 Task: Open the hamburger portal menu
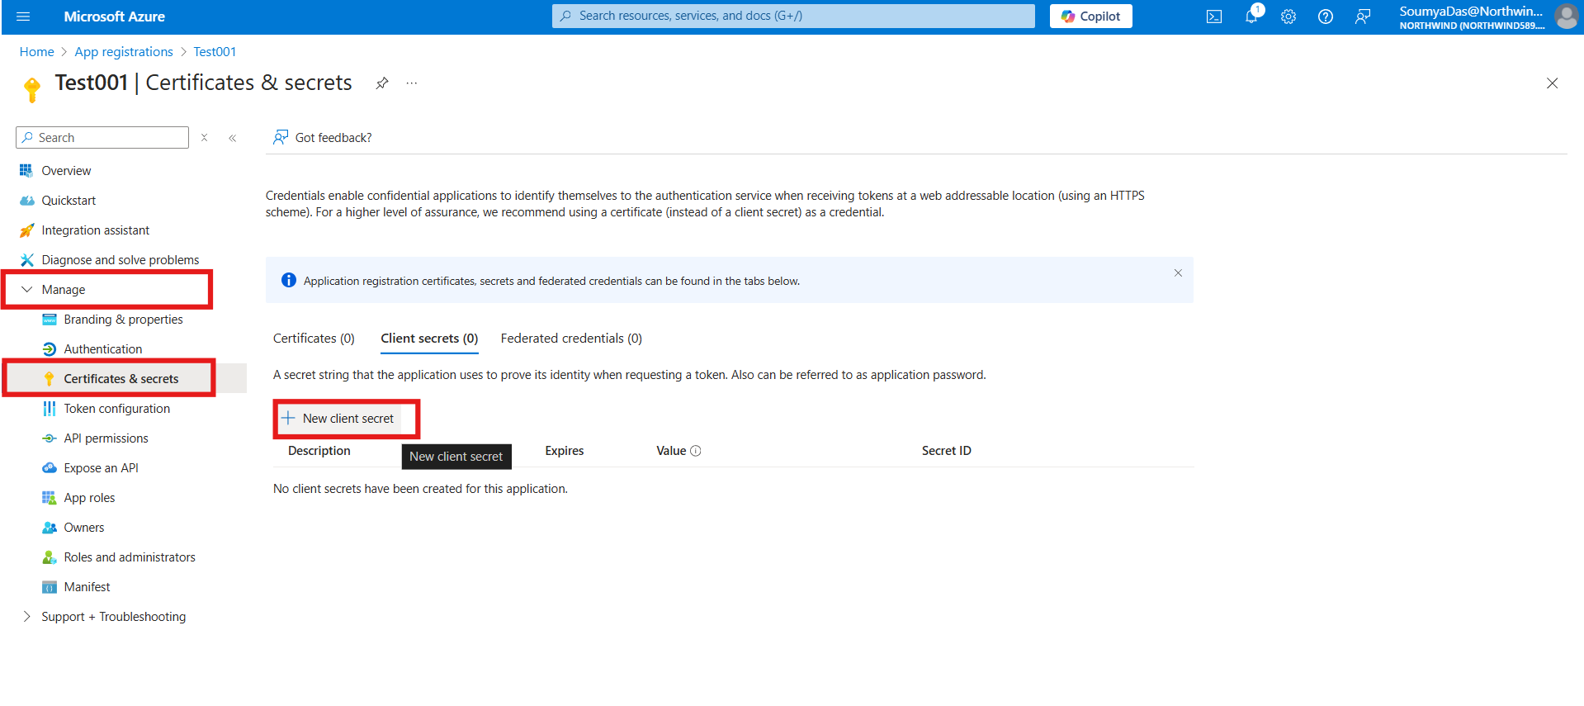click(x=23, y=17)
